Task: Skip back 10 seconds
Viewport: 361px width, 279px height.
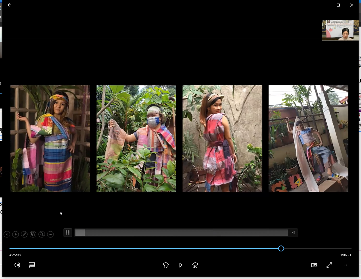Action: click(166, 265)
